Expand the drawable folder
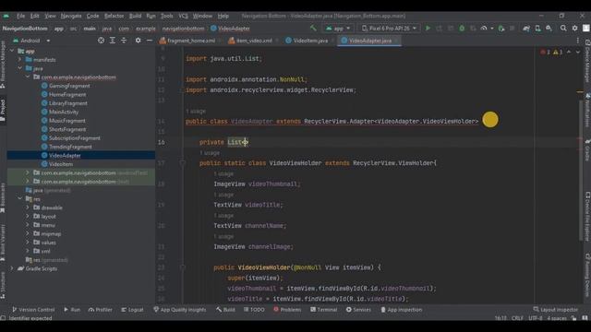The width and height of the screenshot is (591, 332). 28,207
